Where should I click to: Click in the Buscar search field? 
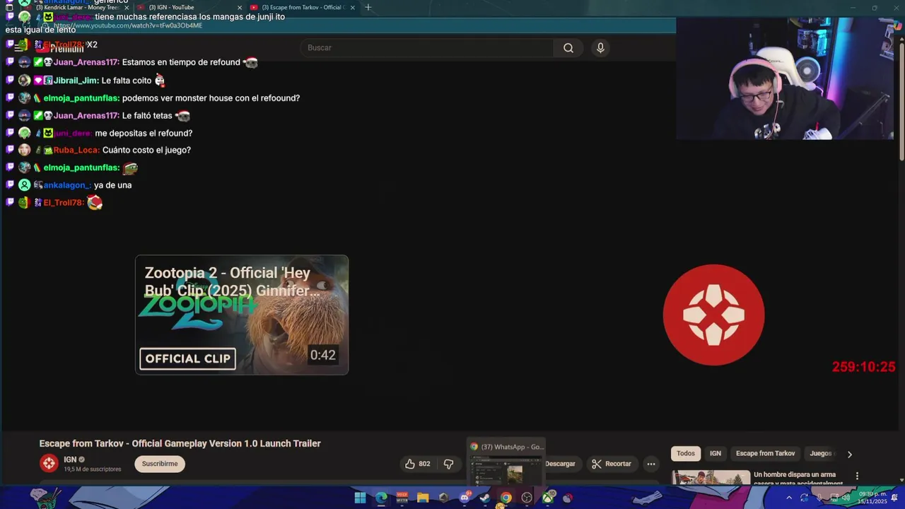428,48
